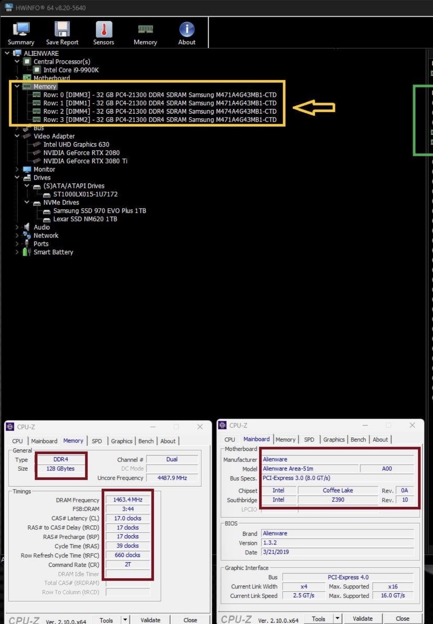Select Samsung SSD 970 EVO Plus drive
This screenshot has width=433, height=624.
(99, 211)
